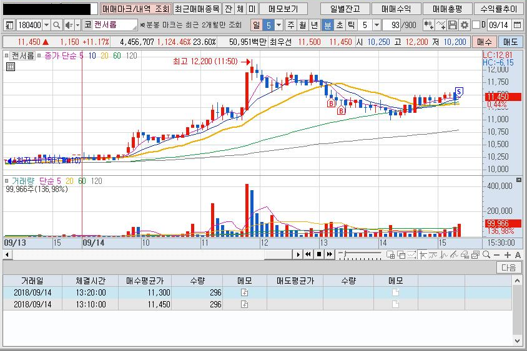Enlarge chart with the plus icon
The width and height of the screenshot is (527, 351).
point(508,256)
